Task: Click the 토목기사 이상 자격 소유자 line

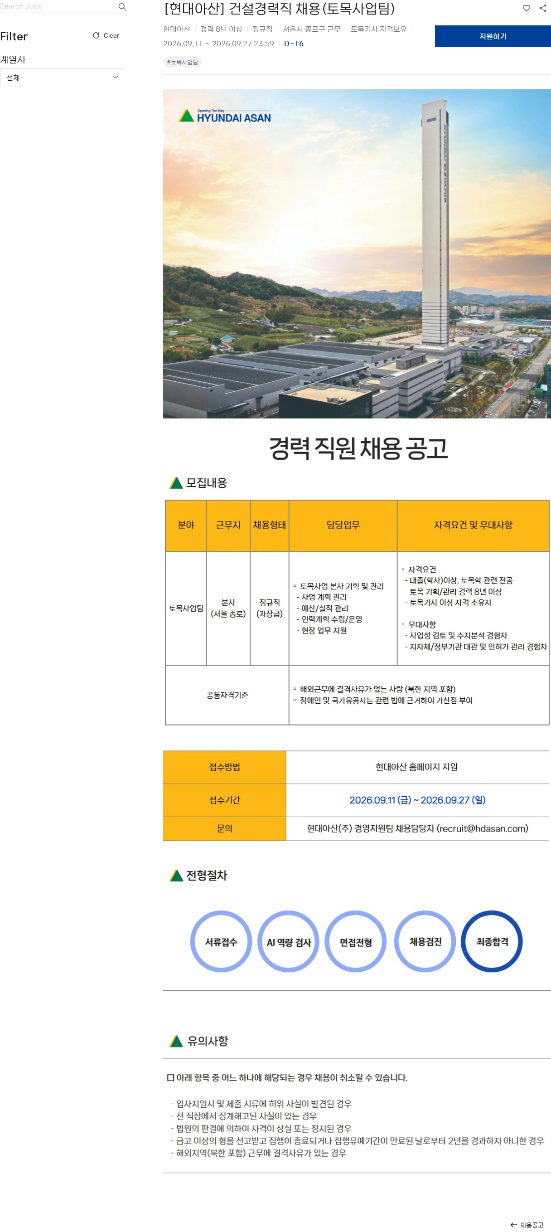Action: click(x=448, y=603)
